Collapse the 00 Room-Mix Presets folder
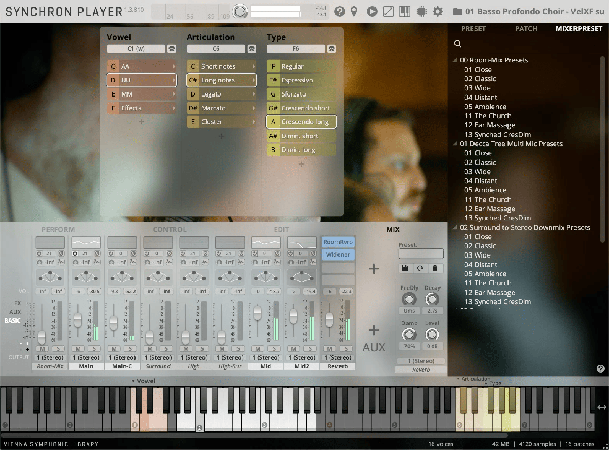The width and height of the screenshot is (609, 450). tap(455, 60)
